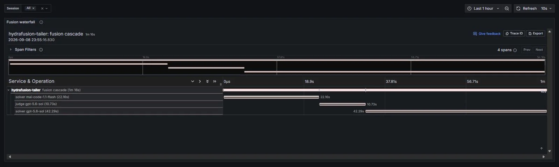This screenshot has width=559, height=167.
Task: Select solver gpt-5.6-sol span row
Action: click(x=118, y=111)
